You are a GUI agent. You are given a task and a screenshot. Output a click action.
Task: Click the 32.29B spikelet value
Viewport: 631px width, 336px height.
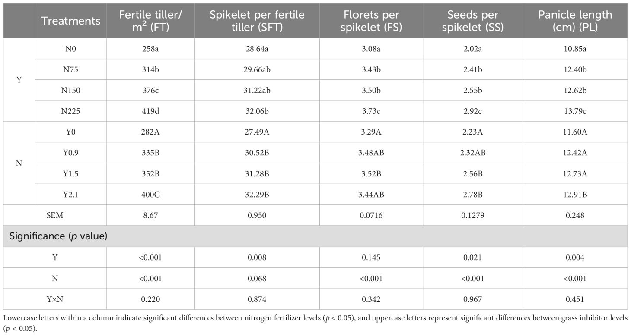tap(257, 194)
